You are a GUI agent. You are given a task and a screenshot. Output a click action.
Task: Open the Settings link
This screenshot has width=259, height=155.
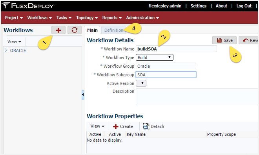(199, 6)
